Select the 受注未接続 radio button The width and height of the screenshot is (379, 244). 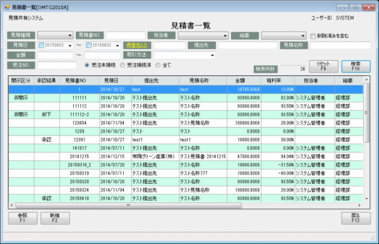[x=87, y=65]
